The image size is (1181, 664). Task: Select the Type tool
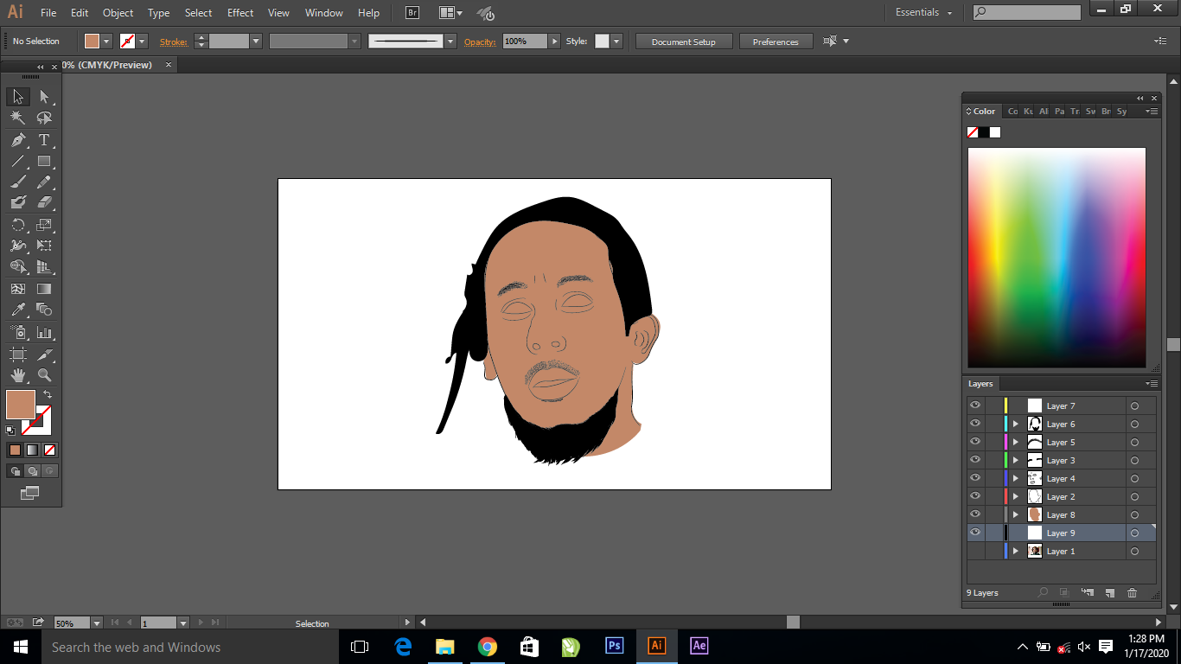44,140
